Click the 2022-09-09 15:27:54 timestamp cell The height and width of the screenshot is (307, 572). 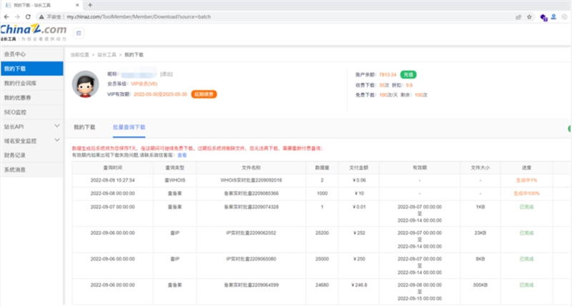point(113,180)
